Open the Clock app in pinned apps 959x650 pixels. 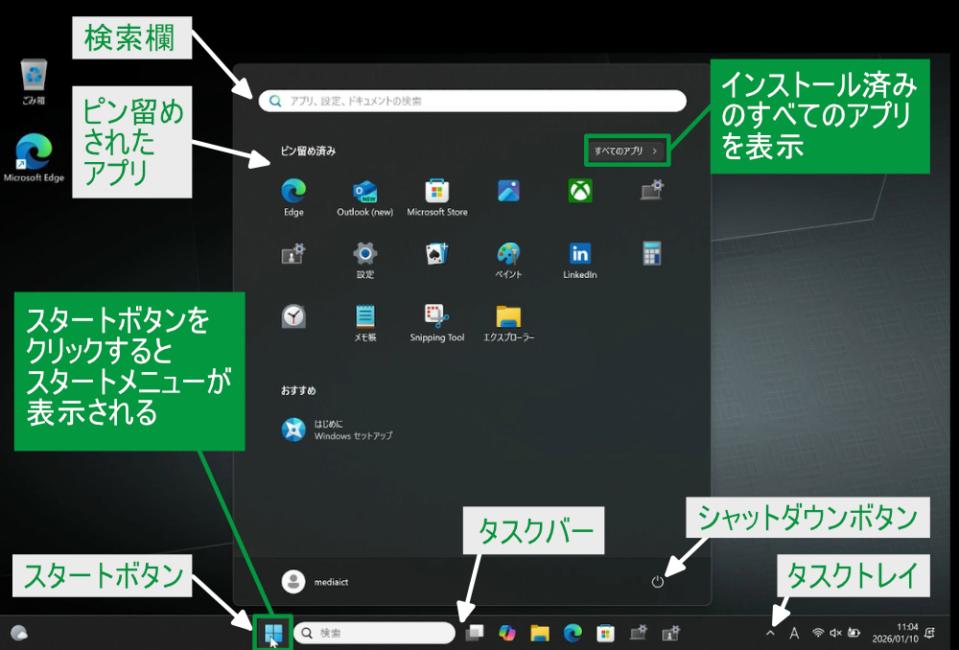[293, 317]
